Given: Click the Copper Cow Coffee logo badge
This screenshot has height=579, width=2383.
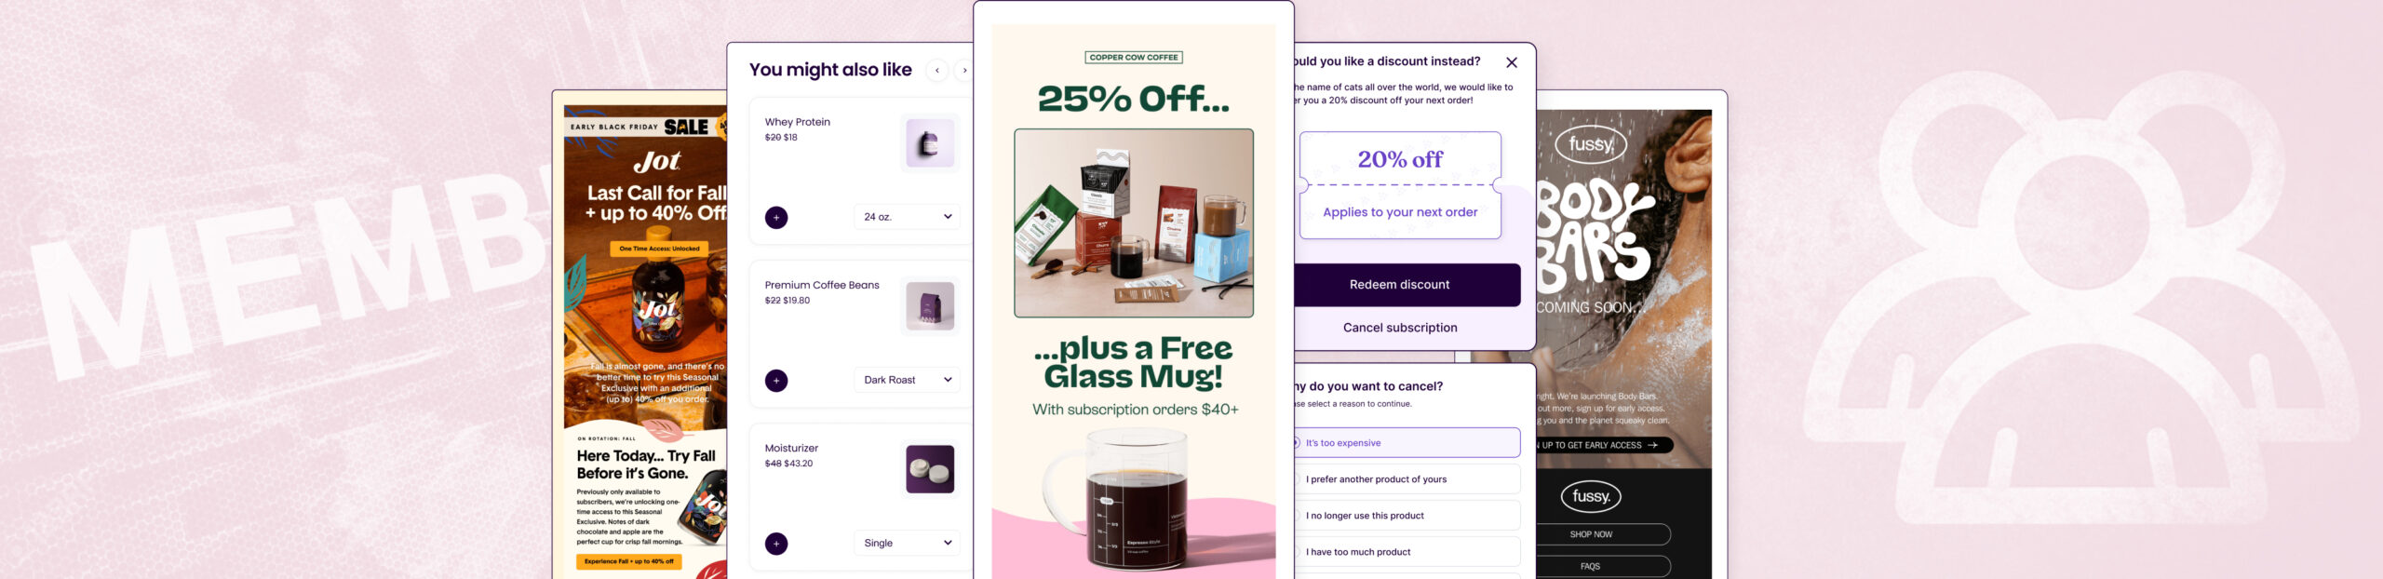Looking at the screenshot, I should pos(1134,58).
